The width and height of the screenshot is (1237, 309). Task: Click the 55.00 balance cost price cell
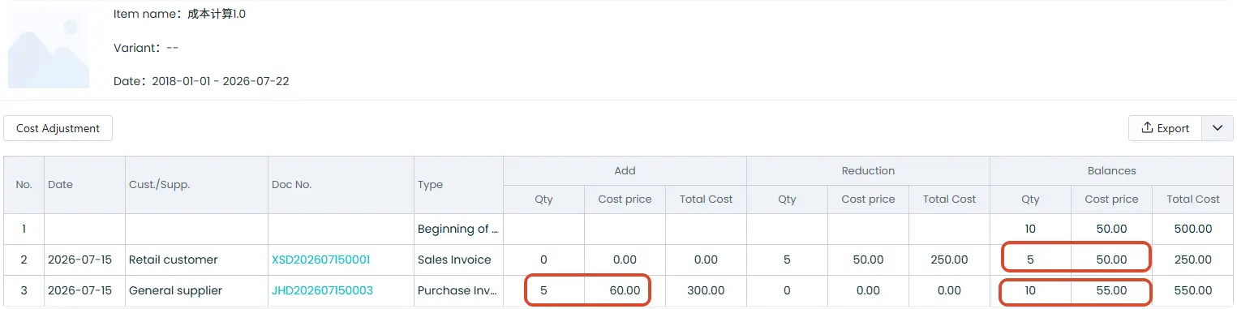(x=1111, y=290)
